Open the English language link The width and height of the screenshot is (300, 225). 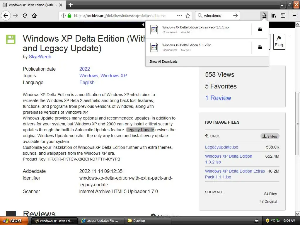[x=87, y=82]
